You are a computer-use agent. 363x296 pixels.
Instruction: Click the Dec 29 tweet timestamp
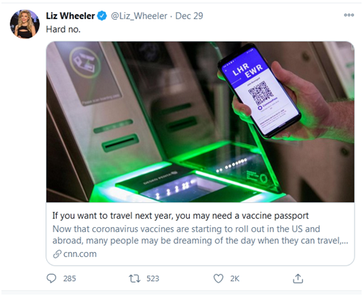(189, 16)
